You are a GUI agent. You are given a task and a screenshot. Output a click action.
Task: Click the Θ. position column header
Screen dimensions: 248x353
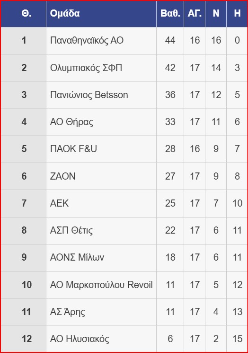click(27, 13)
